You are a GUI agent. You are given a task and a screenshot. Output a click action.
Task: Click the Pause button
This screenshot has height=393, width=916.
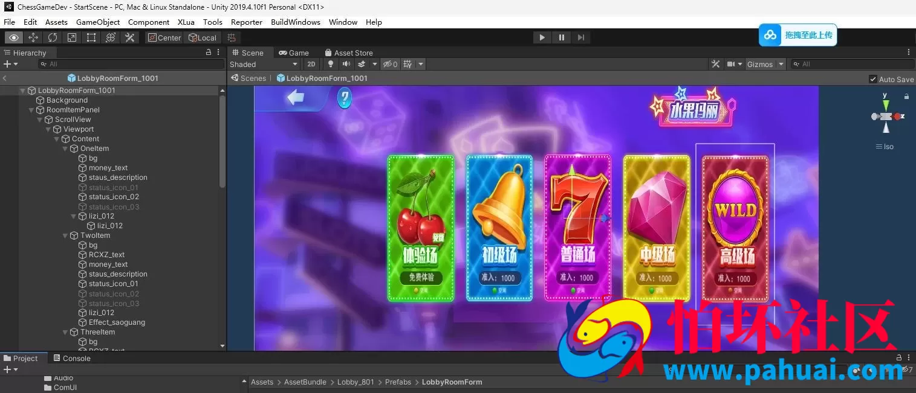point(561,37)
